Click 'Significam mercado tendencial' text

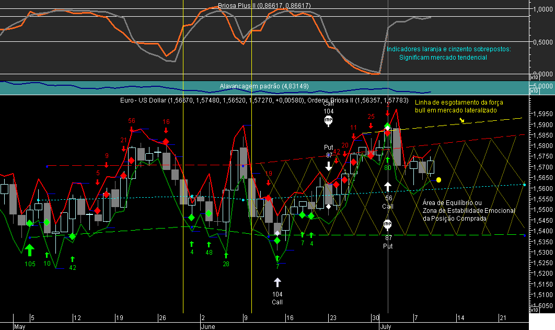pyautogui.click(x=443, y=58)
